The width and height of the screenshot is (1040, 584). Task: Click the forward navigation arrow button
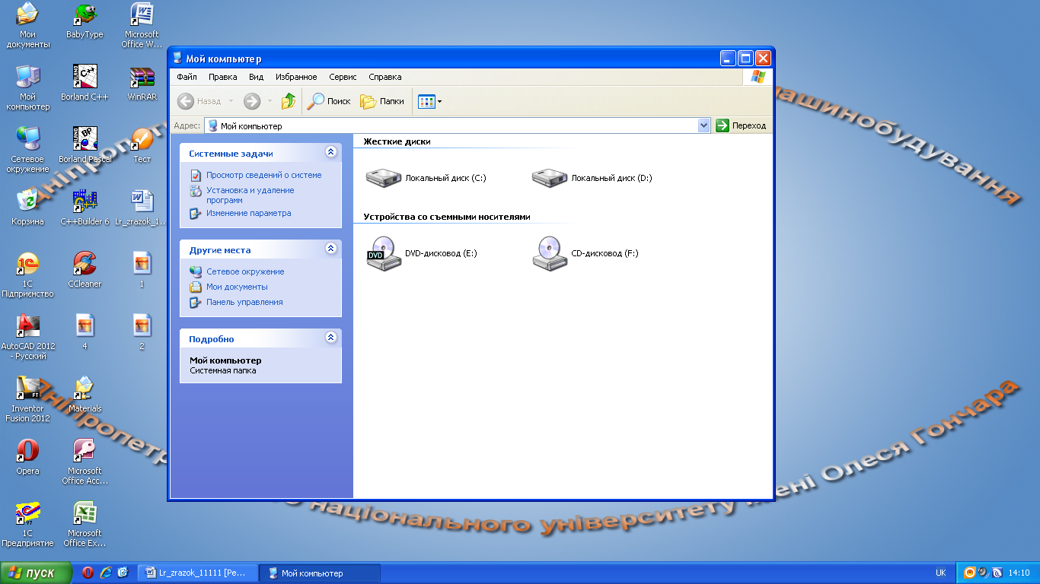coord(252,101)
